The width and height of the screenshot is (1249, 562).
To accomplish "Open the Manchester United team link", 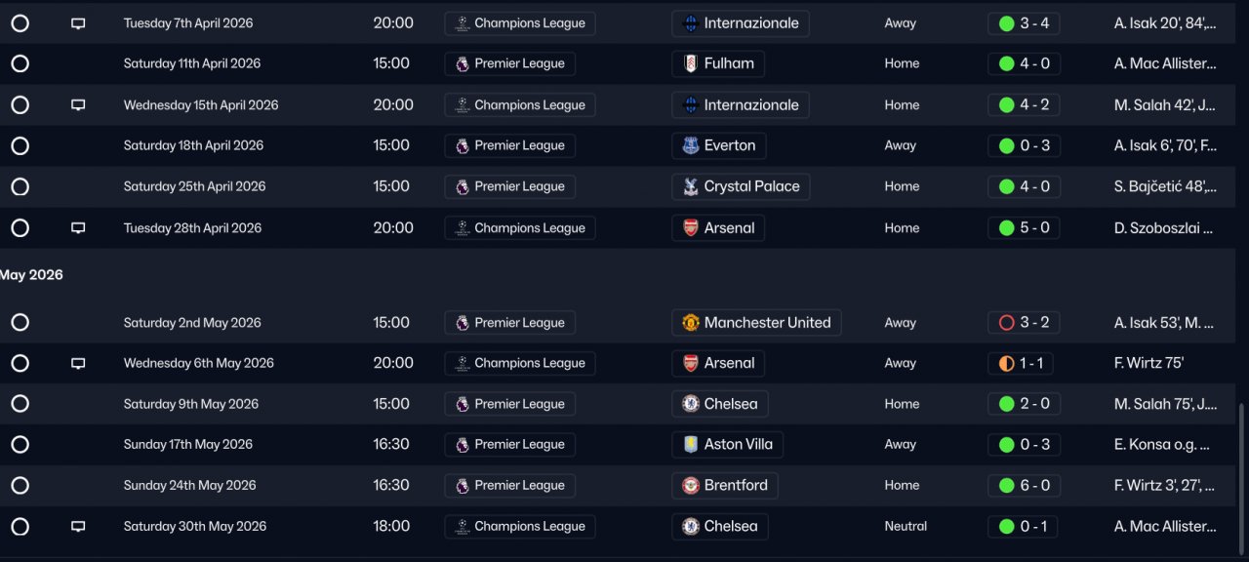I will tap(767, 323).
